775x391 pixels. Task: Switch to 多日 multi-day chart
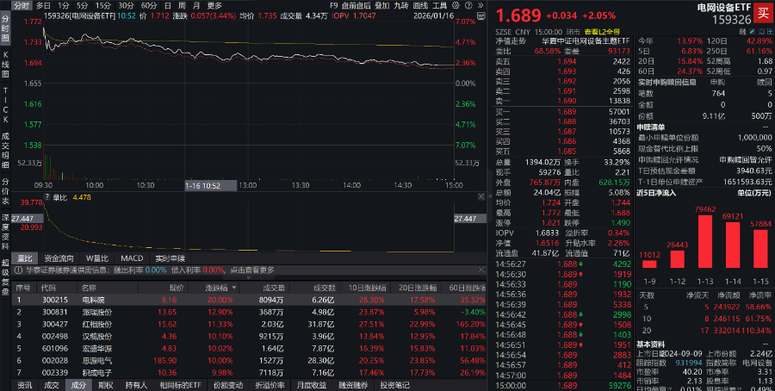coord(44,5)
